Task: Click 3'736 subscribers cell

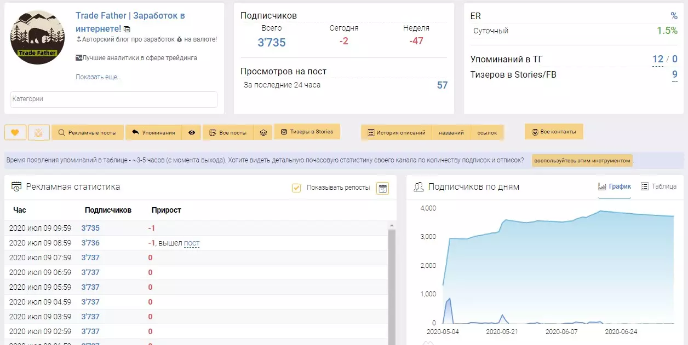Action: click(90, 243)
